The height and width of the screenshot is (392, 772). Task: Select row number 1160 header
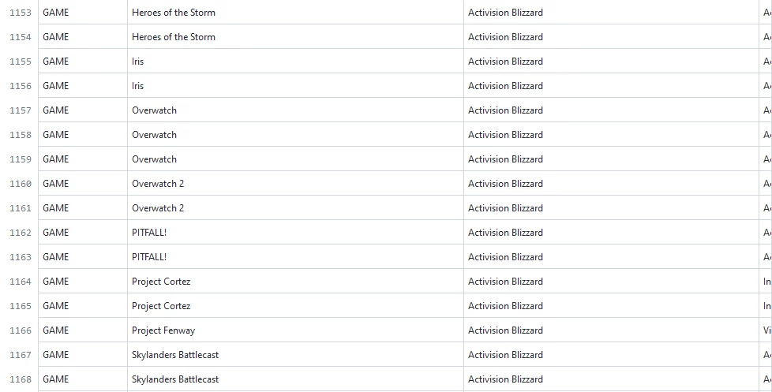click(19, 184)
